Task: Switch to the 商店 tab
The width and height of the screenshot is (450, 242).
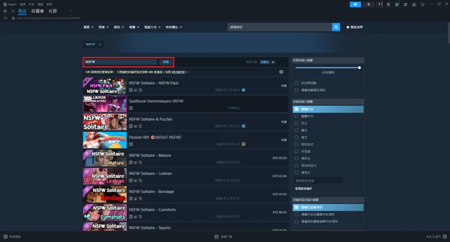Action: [22, 11]
